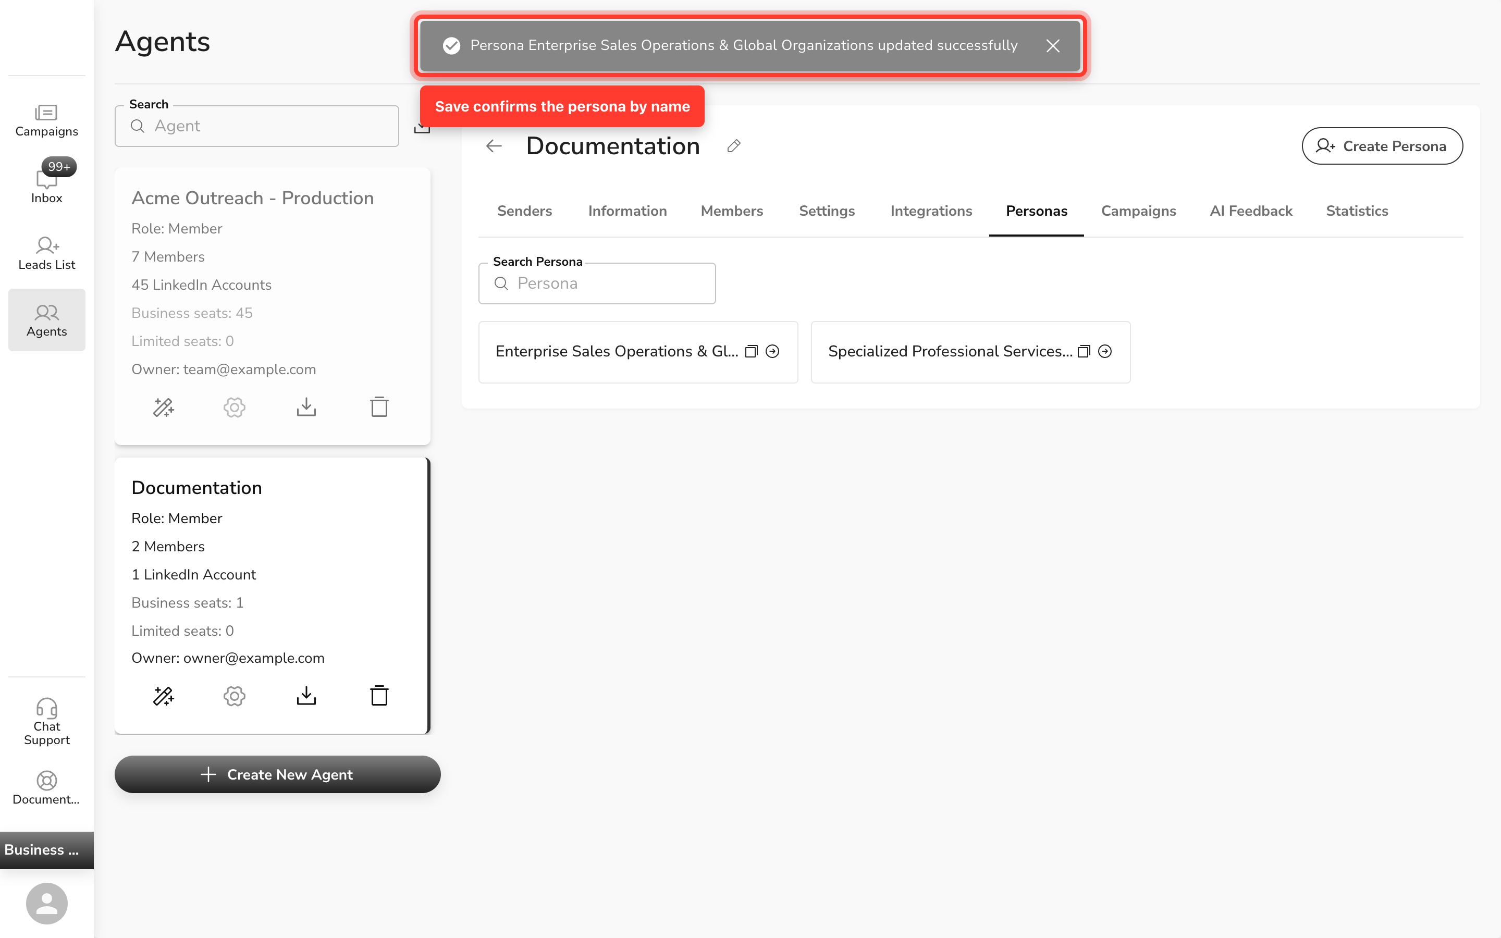Open the Specialized Professional Services persona arrow
The image size is (1501, 938).
(x=1105, y=351)
